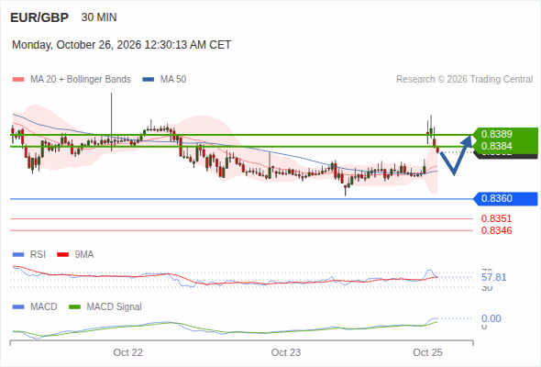
Task: Click the MACD value 0.00
Action: 491,318
